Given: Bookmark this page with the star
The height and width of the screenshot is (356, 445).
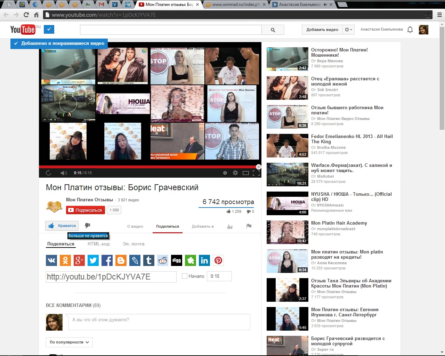Looking at the screenshot, I should click(428, 15).
